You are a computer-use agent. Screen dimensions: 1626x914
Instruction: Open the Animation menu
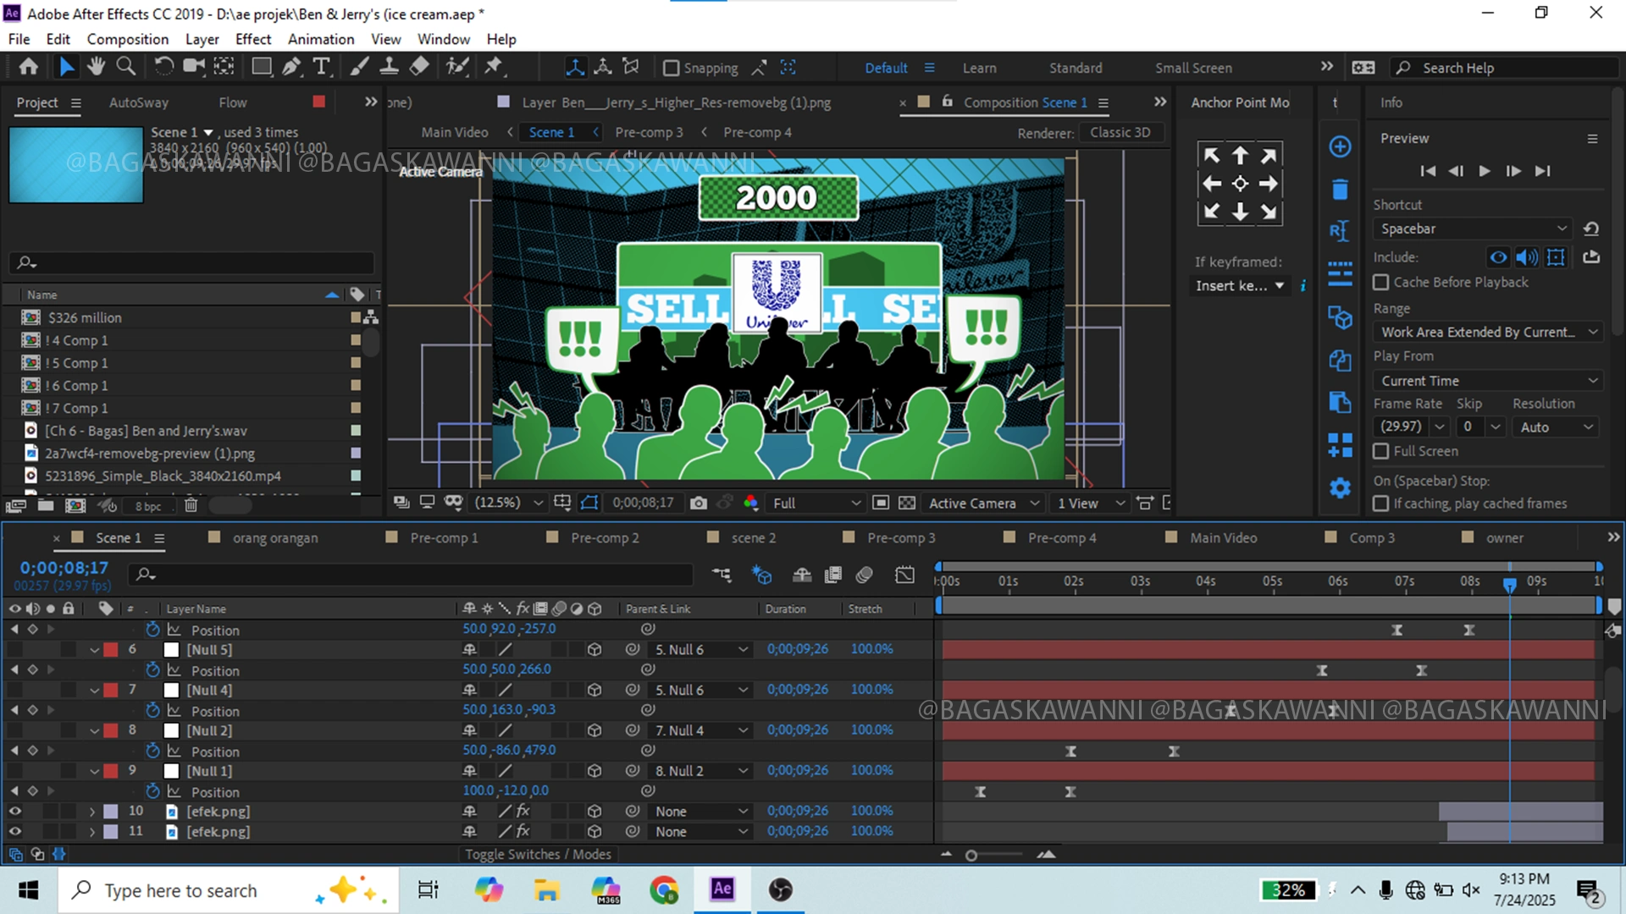click(x=321, y=39)
